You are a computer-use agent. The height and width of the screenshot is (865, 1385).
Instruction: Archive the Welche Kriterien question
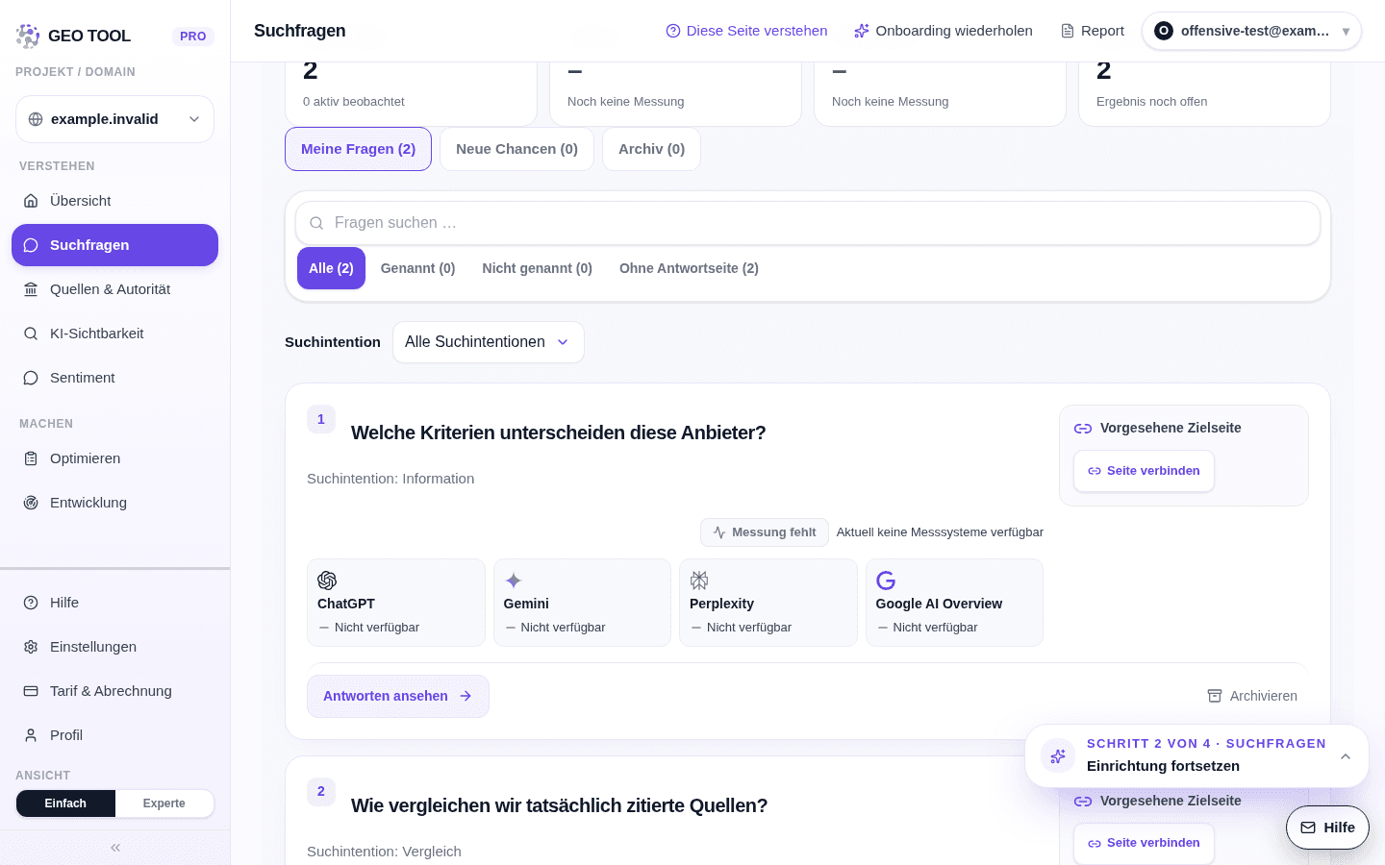1252,696
